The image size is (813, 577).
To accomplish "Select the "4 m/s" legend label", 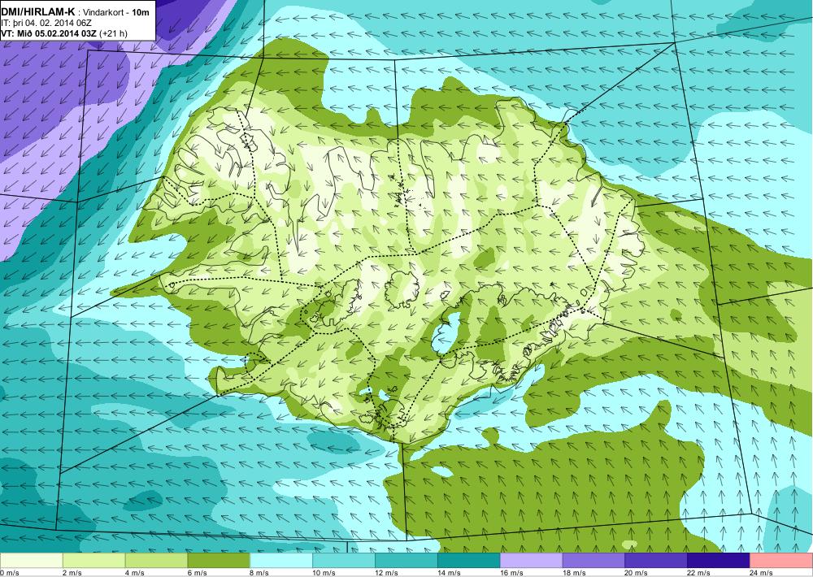I will pos(135,573).
